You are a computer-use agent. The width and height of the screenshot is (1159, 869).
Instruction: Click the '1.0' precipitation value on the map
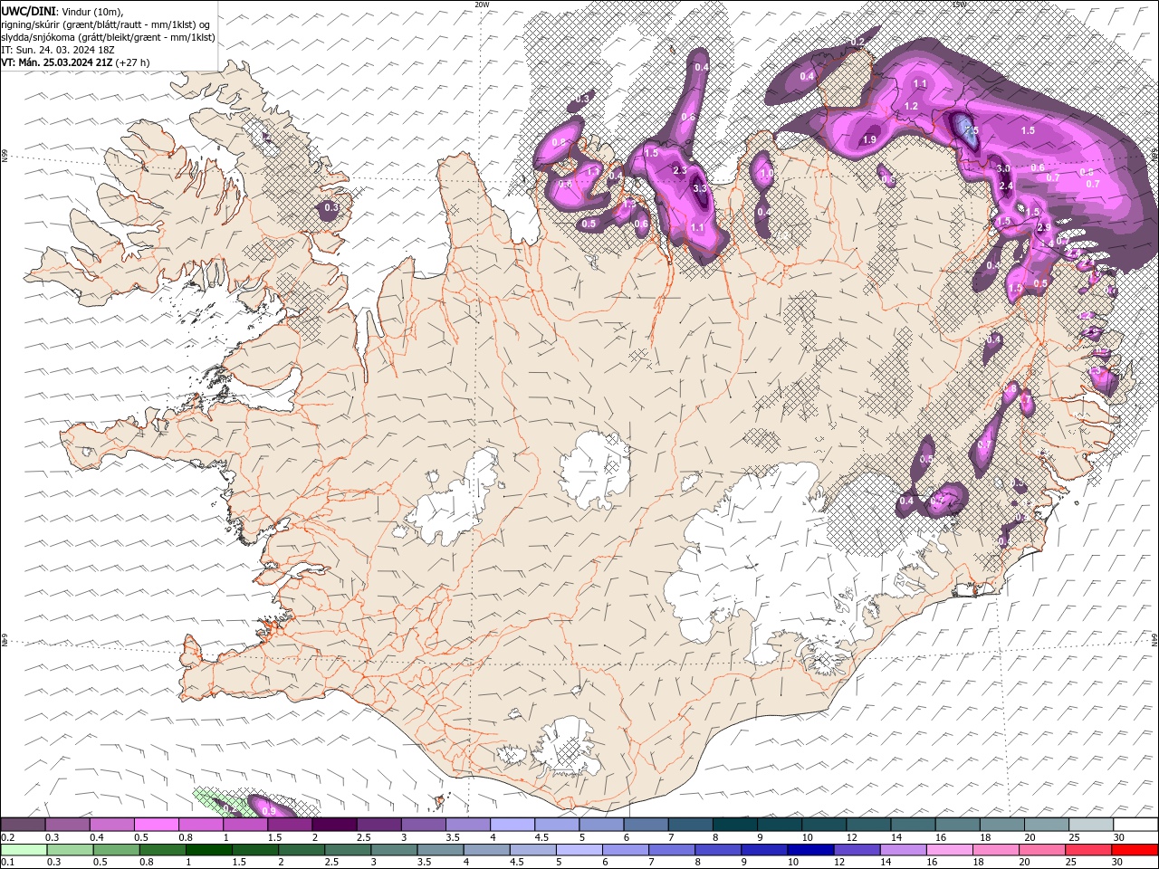click(x=767, y=174)
